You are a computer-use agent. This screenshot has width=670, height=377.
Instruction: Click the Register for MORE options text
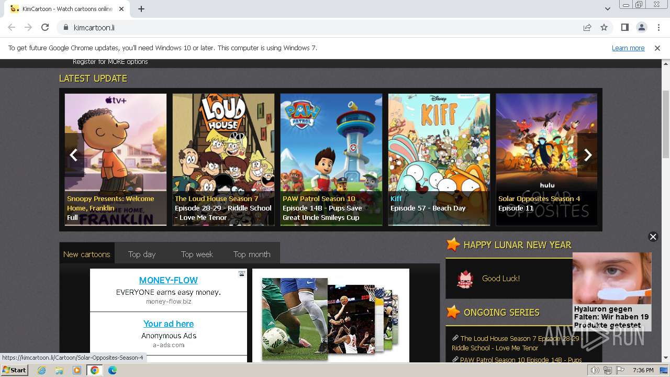110,62
